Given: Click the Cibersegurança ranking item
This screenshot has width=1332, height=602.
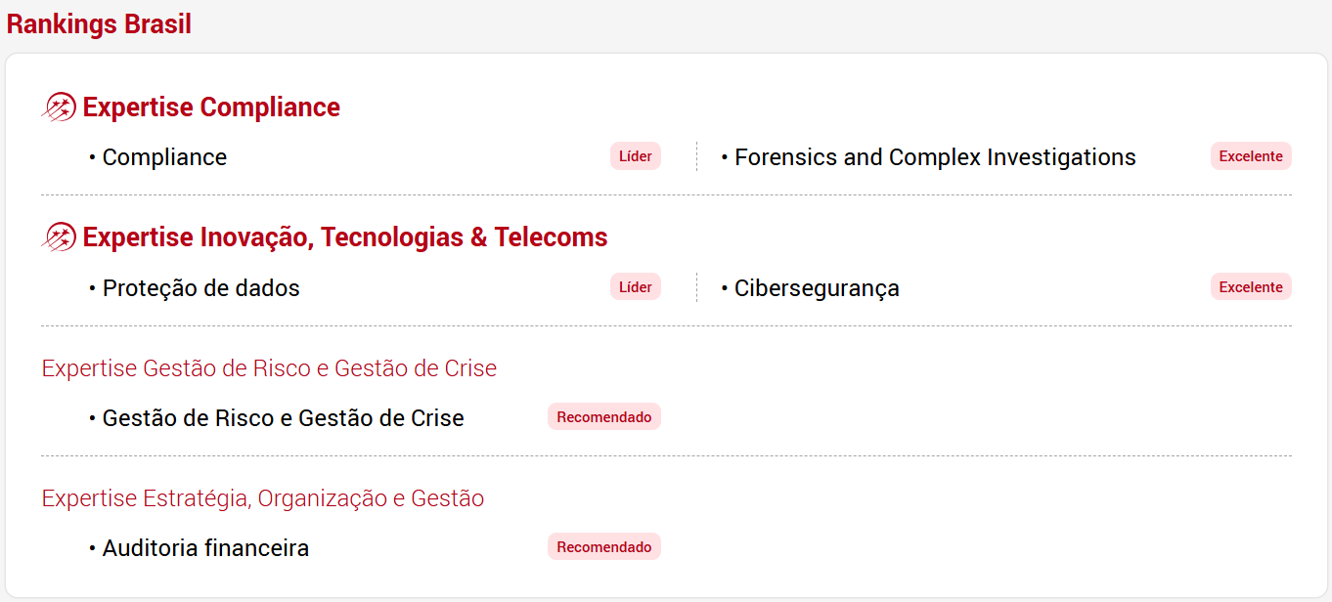Looking at the screenshot, I should click(817, 288).
